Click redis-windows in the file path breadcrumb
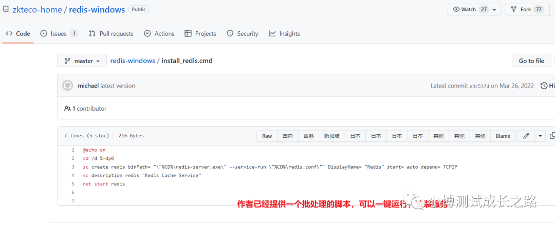Image resolution: width=555 pixels, height=226 pixels. point(133,61)
